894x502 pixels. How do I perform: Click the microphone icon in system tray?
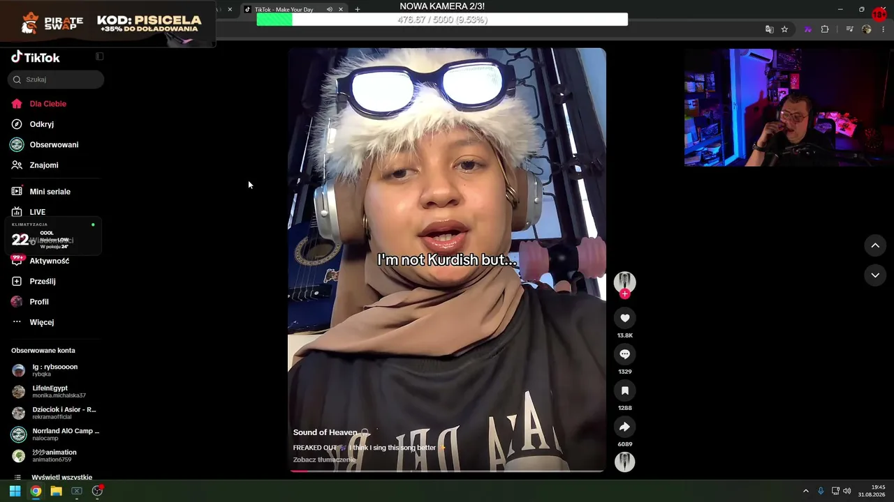(821, 491)
